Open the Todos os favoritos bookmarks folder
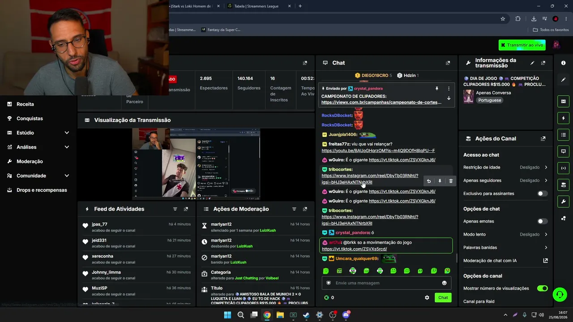The width and height of the screenshot is (573, 322). pos(551,30)
